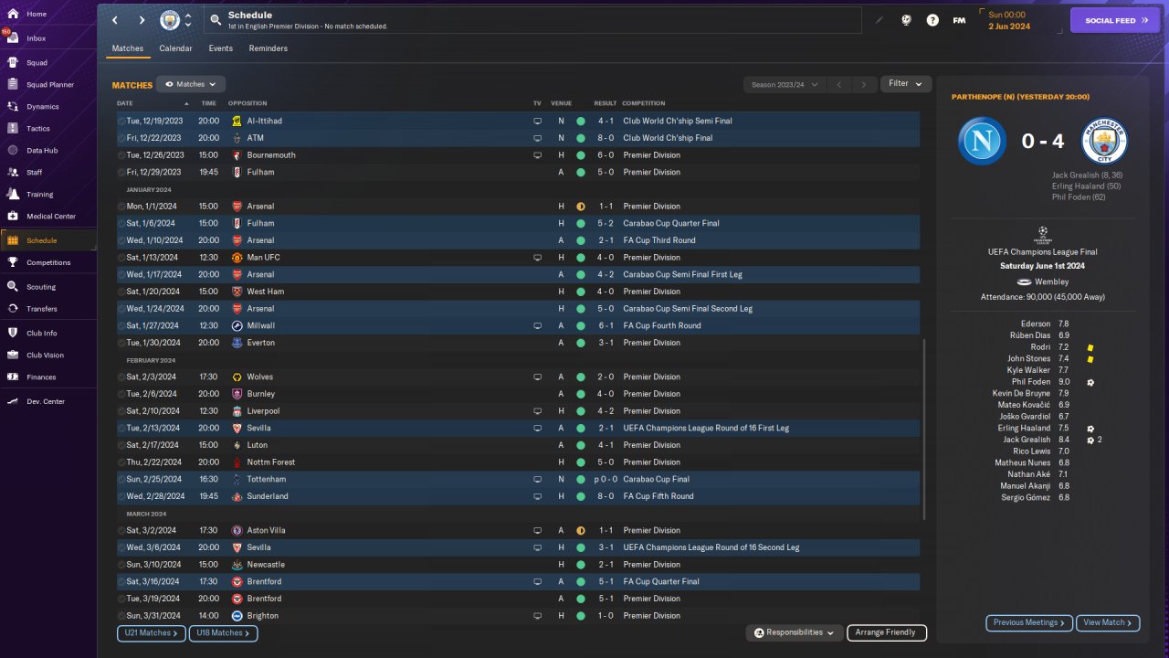Viewport: 1169px width, 658px height.
Task: Open the FM menu icon
Action: [x=959, y=20]
